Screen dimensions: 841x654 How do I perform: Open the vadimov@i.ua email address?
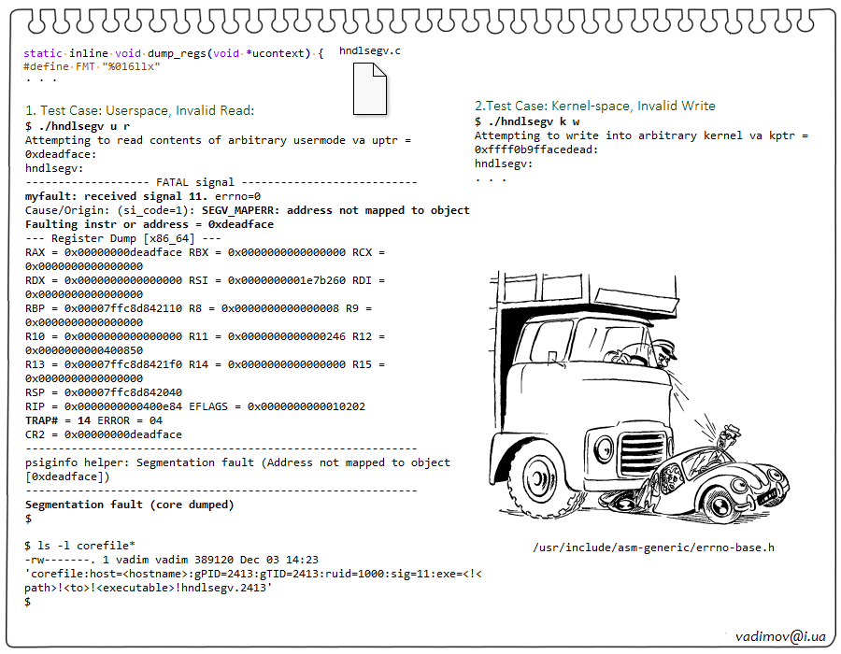click(x=780, y=635)
